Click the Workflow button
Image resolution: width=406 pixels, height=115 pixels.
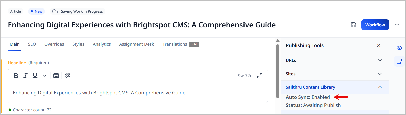[x=375, y=25]
